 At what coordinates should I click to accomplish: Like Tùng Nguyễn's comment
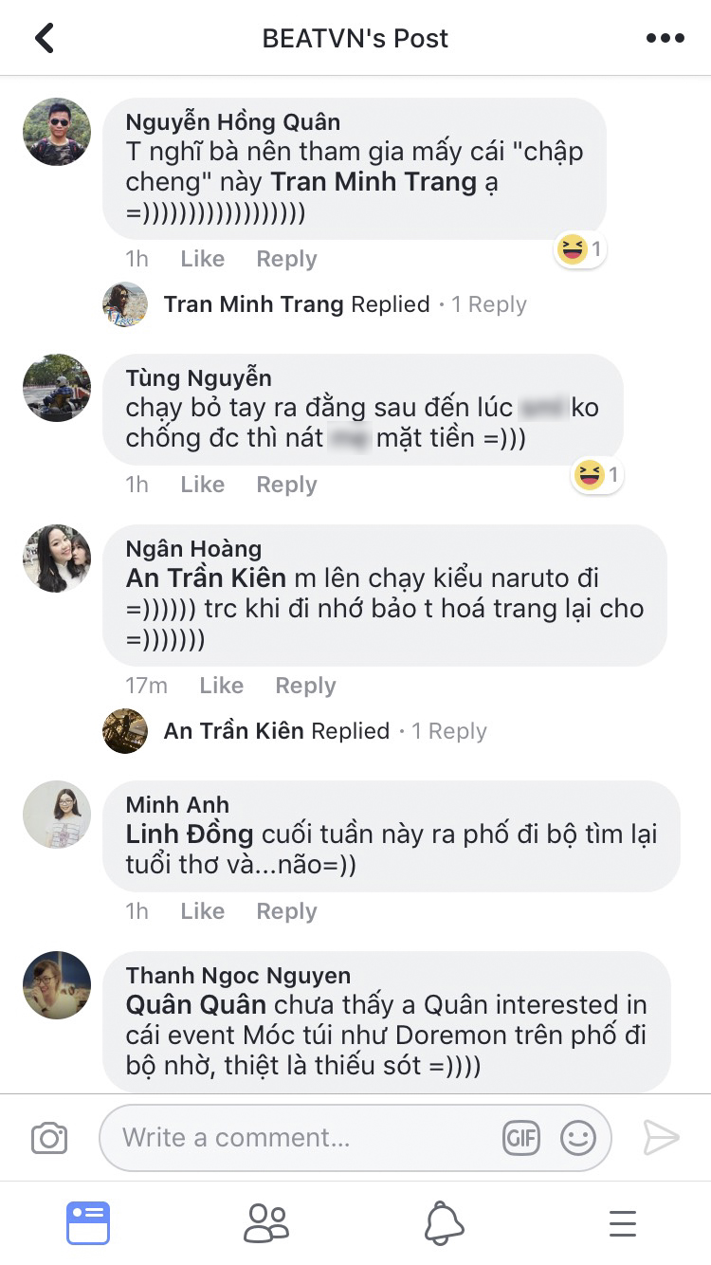tap(202, 485)
